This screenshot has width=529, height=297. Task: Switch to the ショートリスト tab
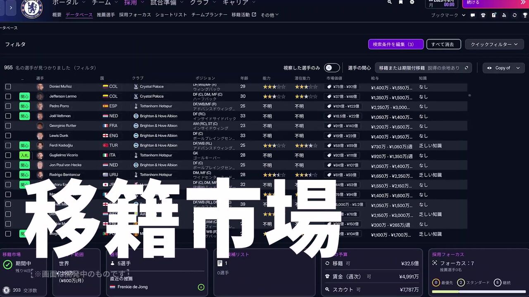click(x=171, y=15)
